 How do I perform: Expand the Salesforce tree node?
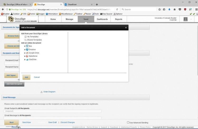(25, 56)
